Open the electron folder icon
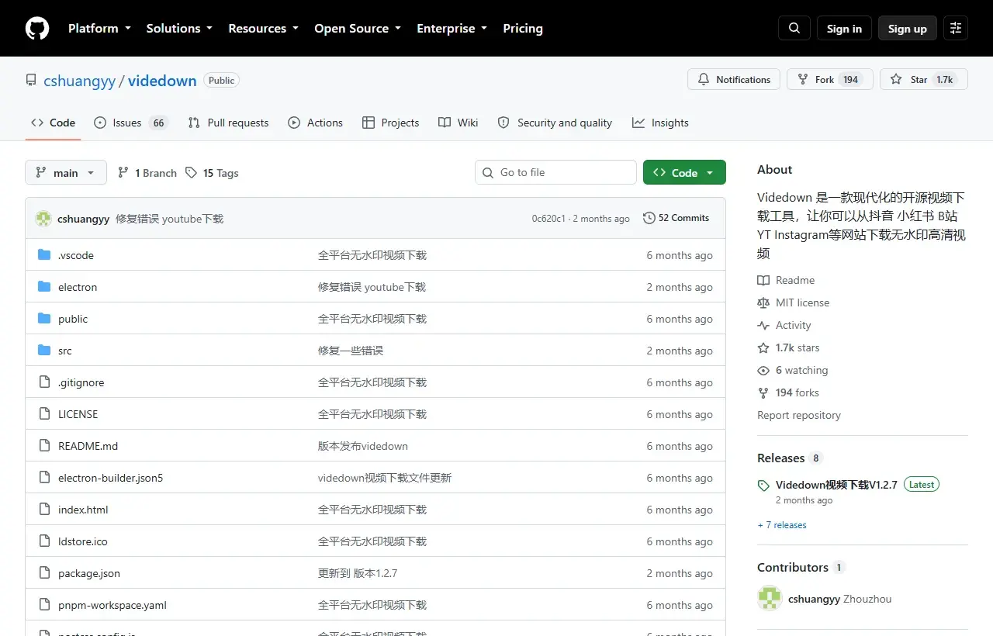The width and height of the screenshot is (993, 636). click(44, 287)
